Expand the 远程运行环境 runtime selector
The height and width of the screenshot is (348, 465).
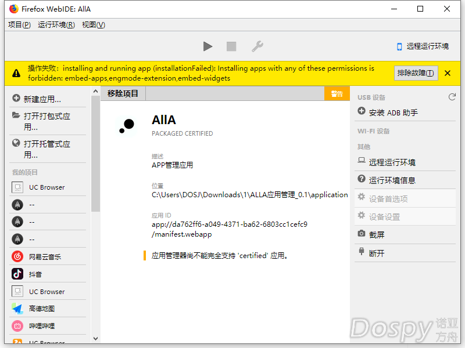pyautogui.click(x=423, y=46)
